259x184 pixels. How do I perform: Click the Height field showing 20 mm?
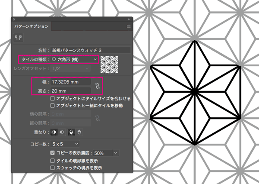[x=71, y=91]
